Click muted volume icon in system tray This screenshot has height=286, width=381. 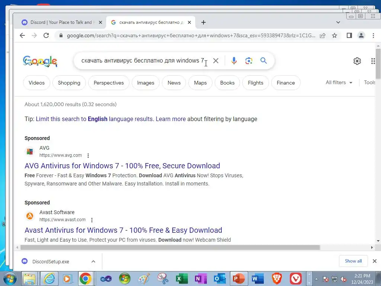[x=343, y=279]
